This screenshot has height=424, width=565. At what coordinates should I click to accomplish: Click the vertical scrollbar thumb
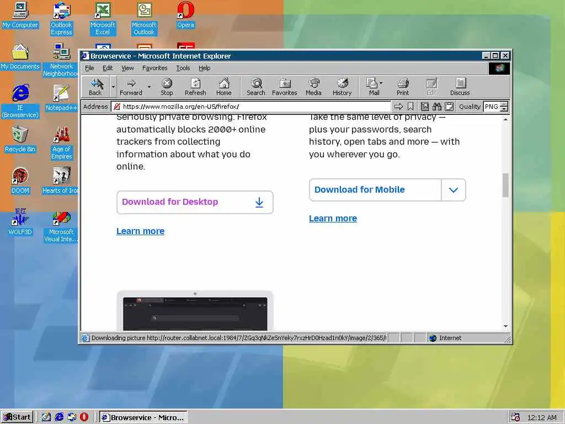505,185
